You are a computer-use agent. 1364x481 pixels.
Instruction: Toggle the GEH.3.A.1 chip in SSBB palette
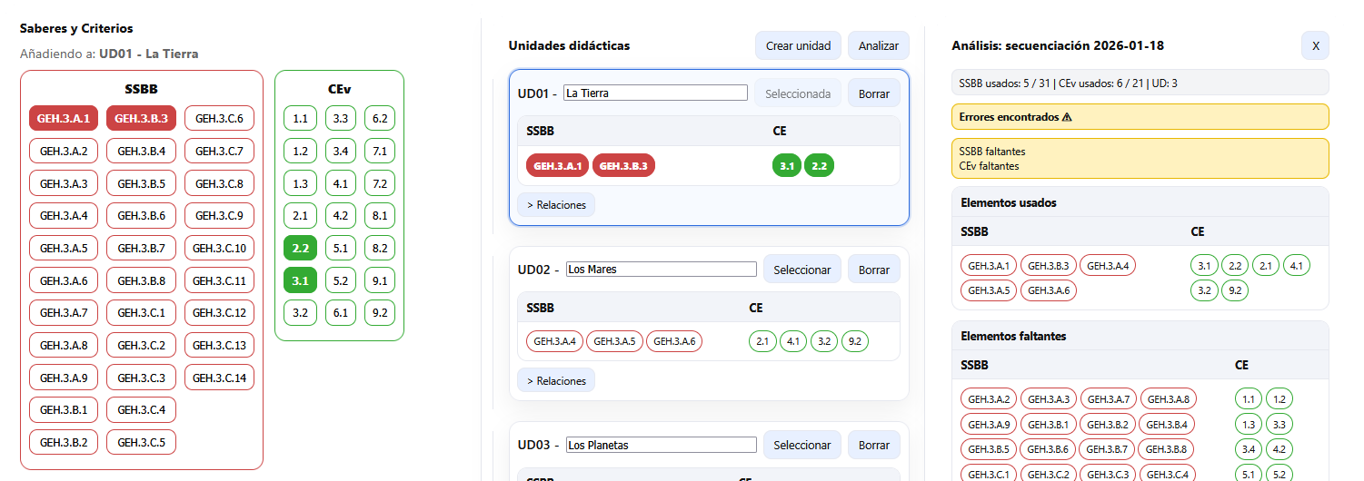pos(64,118)
